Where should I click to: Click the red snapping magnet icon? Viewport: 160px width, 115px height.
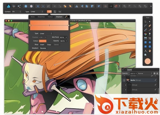point(116,6)
